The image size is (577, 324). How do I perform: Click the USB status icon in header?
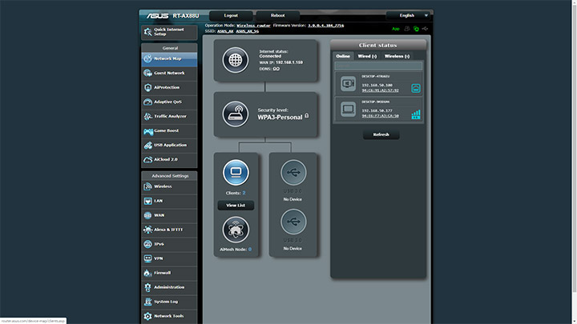coord(425,29)
